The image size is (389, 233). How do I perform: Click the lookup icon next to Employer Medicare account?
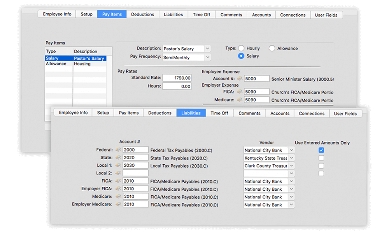(118, 204)
